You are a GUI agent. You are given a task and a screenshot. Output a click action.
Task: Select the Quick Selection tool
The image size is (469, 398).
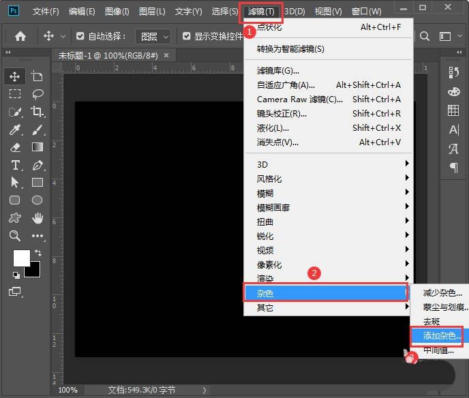(x=15, y=112)
